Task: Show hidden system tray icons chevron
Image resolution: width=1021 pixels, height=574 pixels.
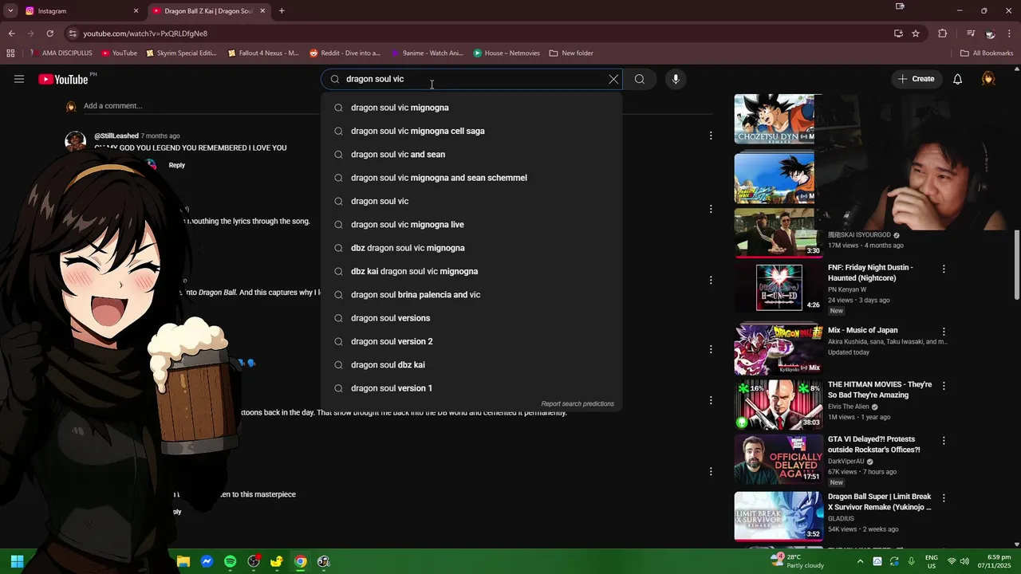Action: tap(860, 561)
